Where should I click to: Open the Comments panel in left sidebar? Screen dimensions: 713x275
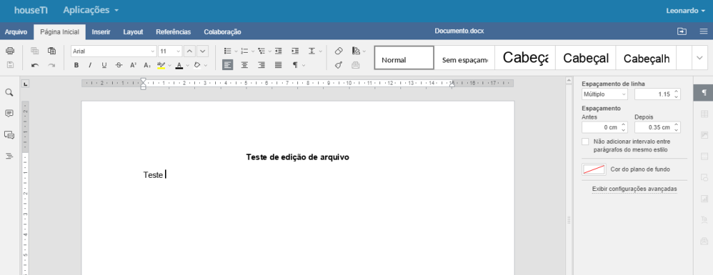9,113
